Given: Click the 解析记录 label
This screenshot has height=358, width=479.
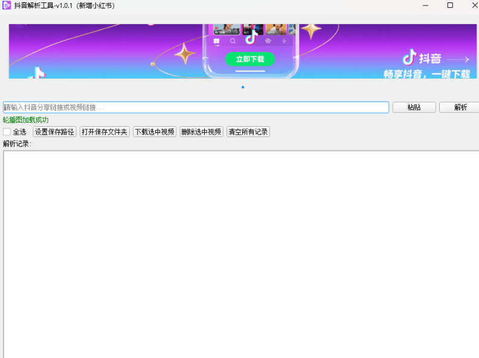Looking at the screenshot, I should 17,144.
